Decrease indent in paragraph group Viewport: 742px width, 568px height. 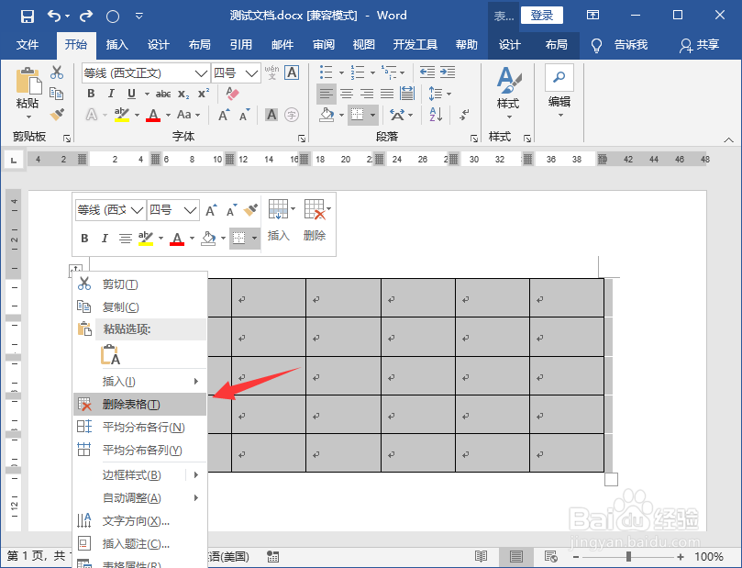pyautogui.click(x=426, y=72)
